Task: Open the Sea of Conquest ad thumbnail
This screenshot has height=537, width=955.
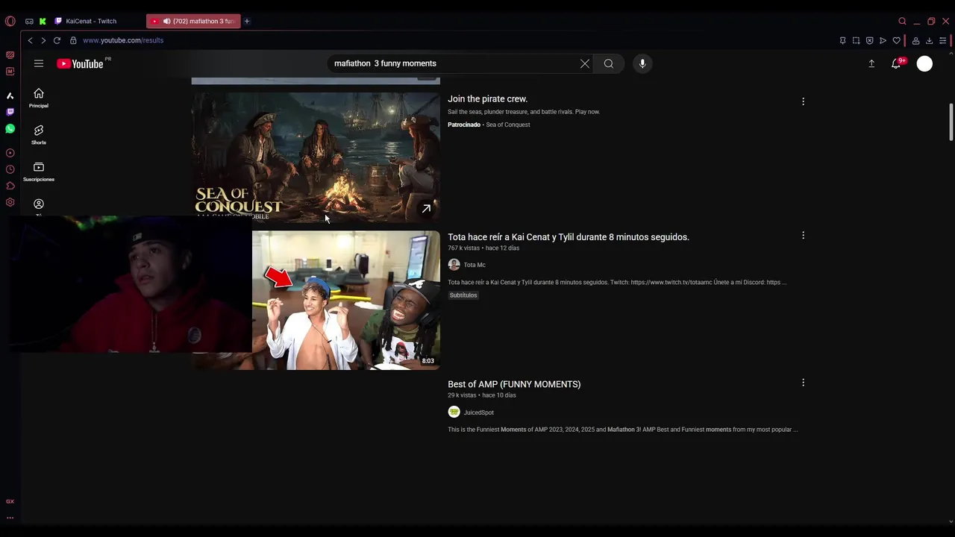Action: 316,157
